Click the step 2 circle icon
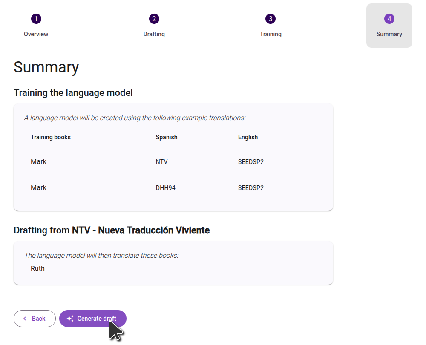 (154, 19)
